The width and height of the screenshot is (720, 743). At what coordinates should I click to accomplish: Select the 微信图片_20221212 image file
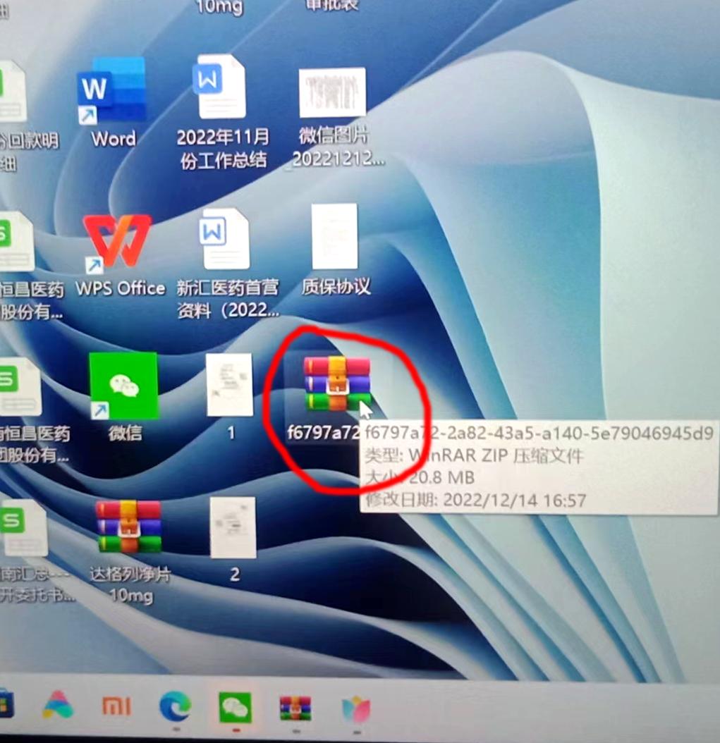tap(332, 92)
